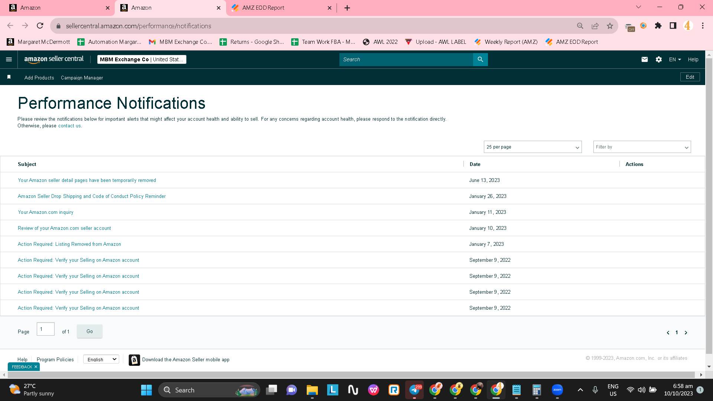Open 'Action Required: Listing Removed from Amazon' notification
This screenshot has width=713, height=401.
tap(69, 244)
